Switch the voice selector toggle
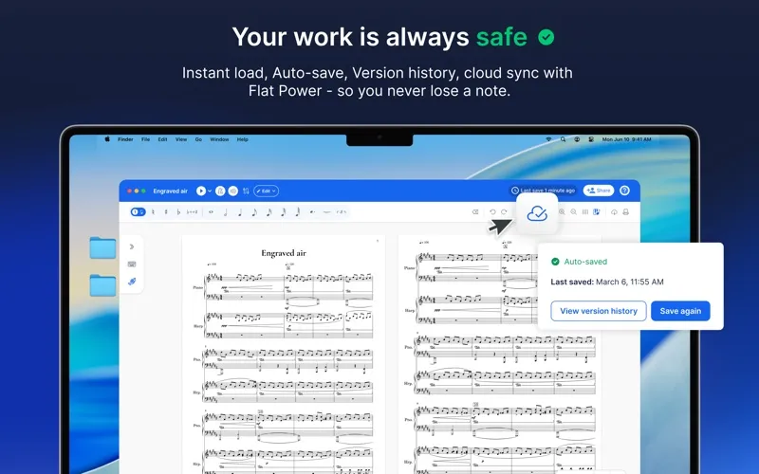 pos(138,211)
